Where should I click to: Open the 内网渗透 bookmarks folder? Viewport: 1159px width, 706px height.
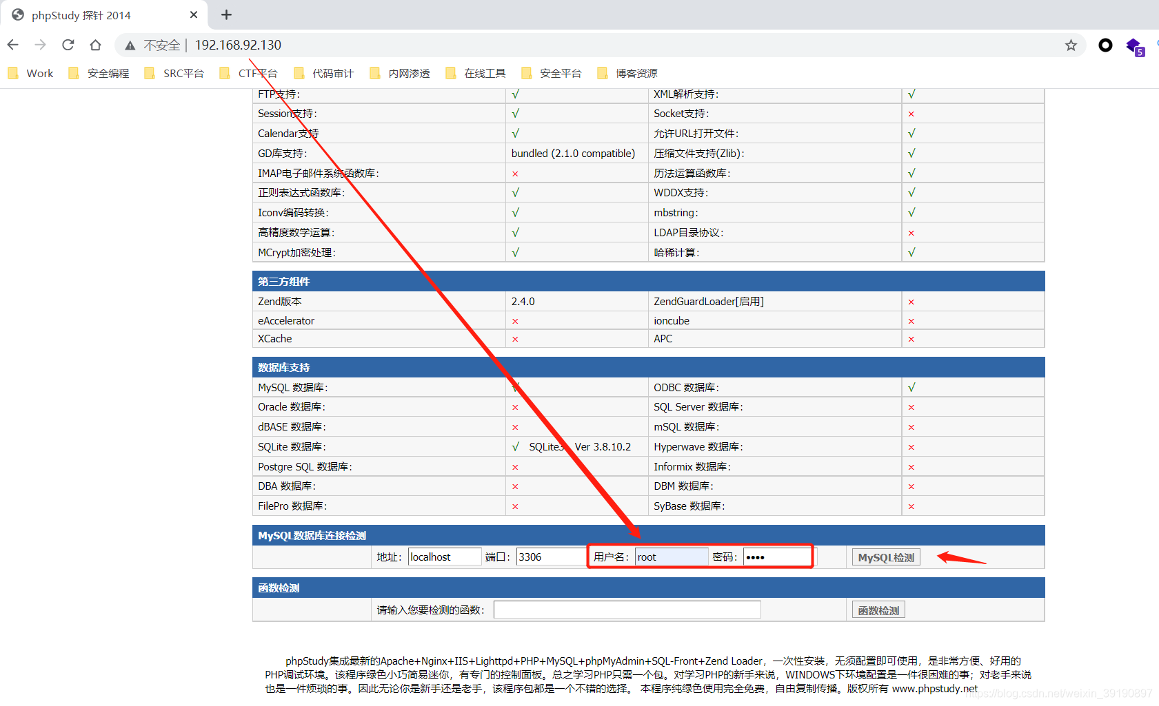tap(400, 73)
